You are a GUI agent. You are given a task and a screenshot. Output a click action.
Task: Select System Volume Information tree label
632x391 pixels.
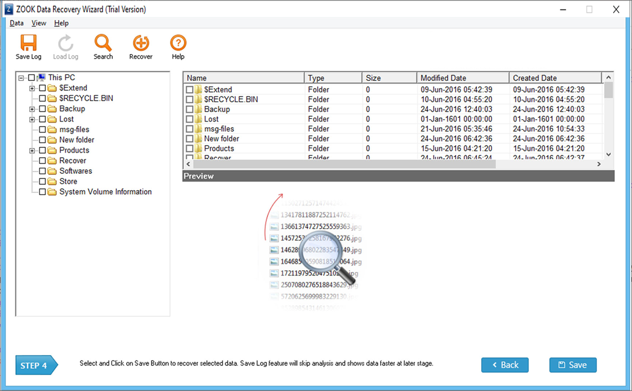106,192
